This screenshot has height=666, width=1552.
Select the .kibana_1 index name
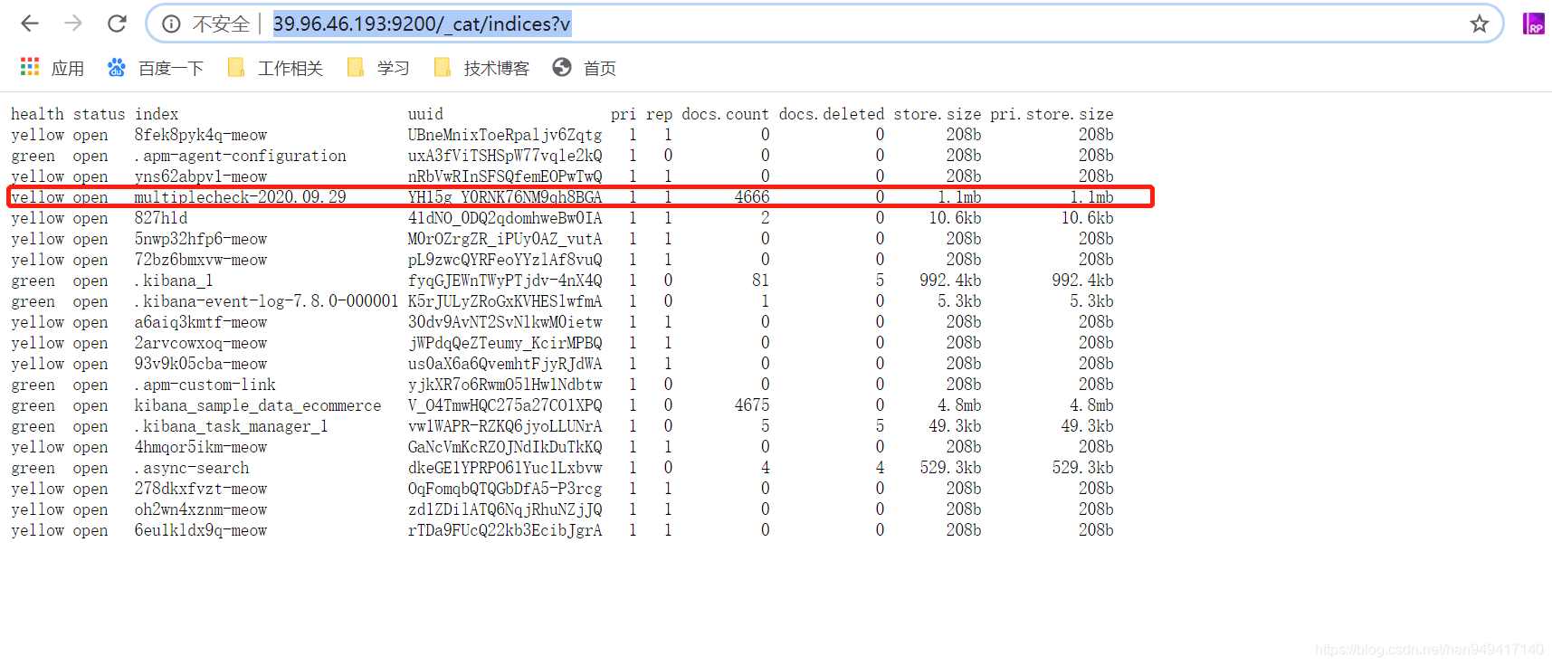pyautogui.click(x=174, y=281)
